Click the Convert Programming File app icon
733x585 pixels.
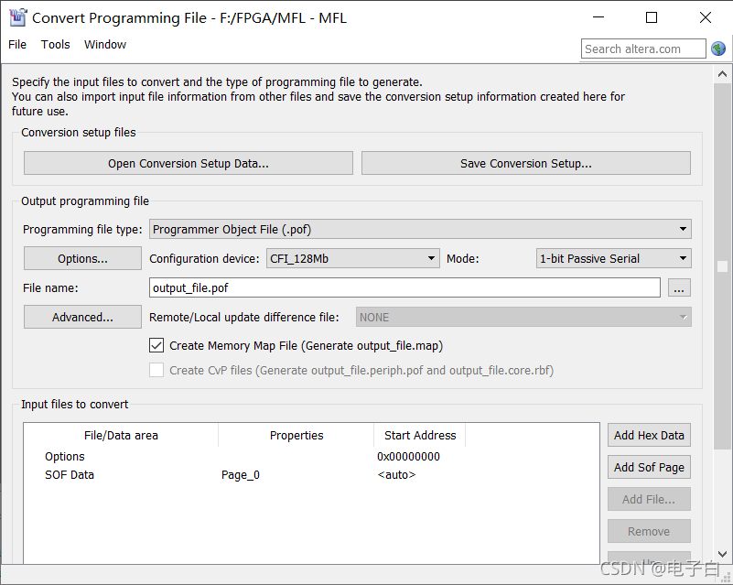tap(17, 17)
